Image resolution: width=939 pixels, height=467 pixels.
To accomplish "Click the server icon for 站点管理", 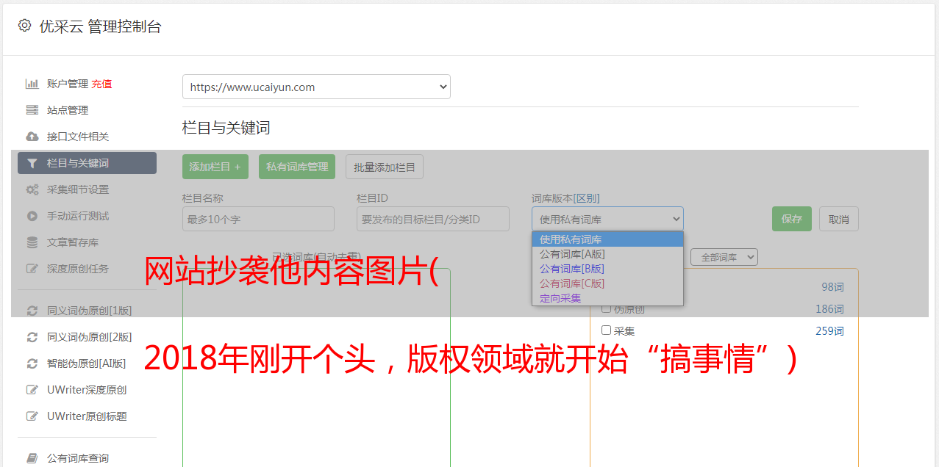I will 32,110.
